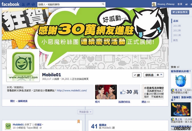Select 2011年 in the timeline list
The height and width of the screenshot is (131, 192).
pyautogui.click(x=177, y=35)
